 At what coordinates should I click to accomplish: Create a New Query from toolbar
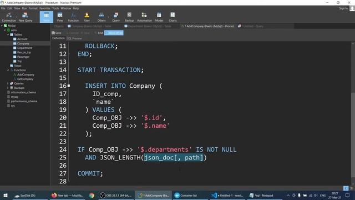coord(26,17)
